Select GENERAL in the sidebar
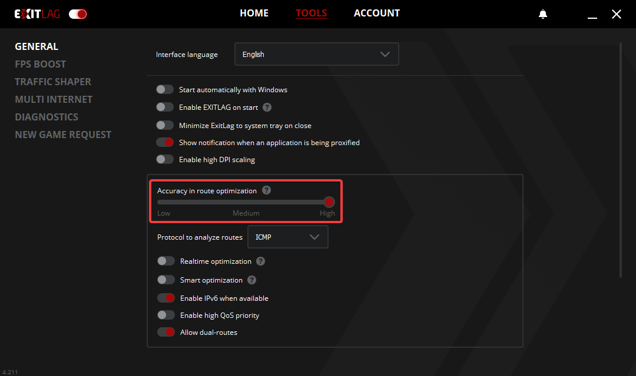Screen dimensions: 636x376 [x=37, y=46]
